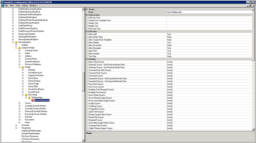256x143 pixels.
Task: Select the Command Key Source property
Action: [x=98, y=73]
